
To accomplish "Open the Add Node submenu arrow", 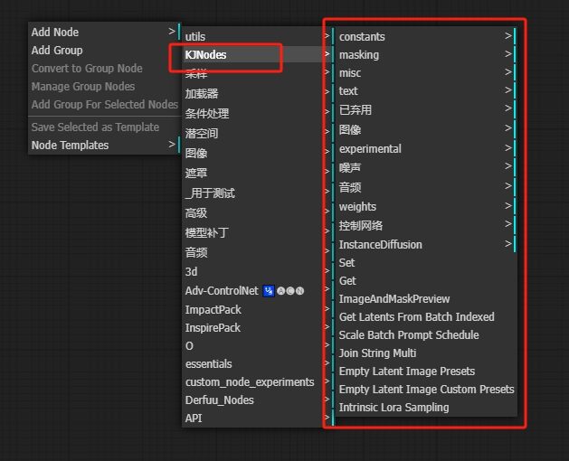I will (x=172, y=32).
